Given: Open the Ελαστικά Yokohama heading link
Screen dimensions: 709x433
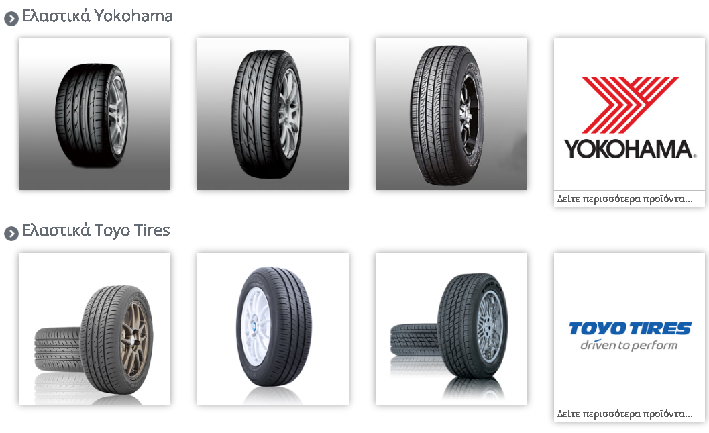Looking at the screenshot, I should [x=97, y=16].
